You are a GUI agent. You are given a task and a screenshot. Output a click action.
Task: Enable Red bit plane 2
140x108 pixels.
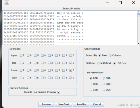pyautogui.click(x=56, y=63)
